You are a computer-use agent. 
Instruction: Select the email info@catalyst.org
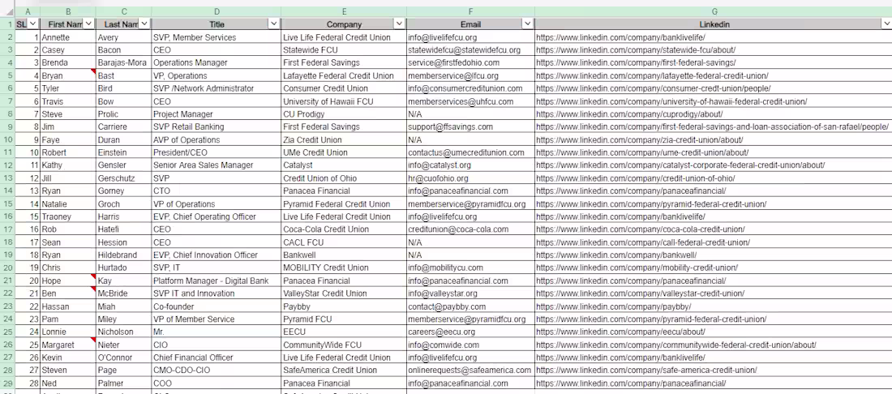[440, 165]
